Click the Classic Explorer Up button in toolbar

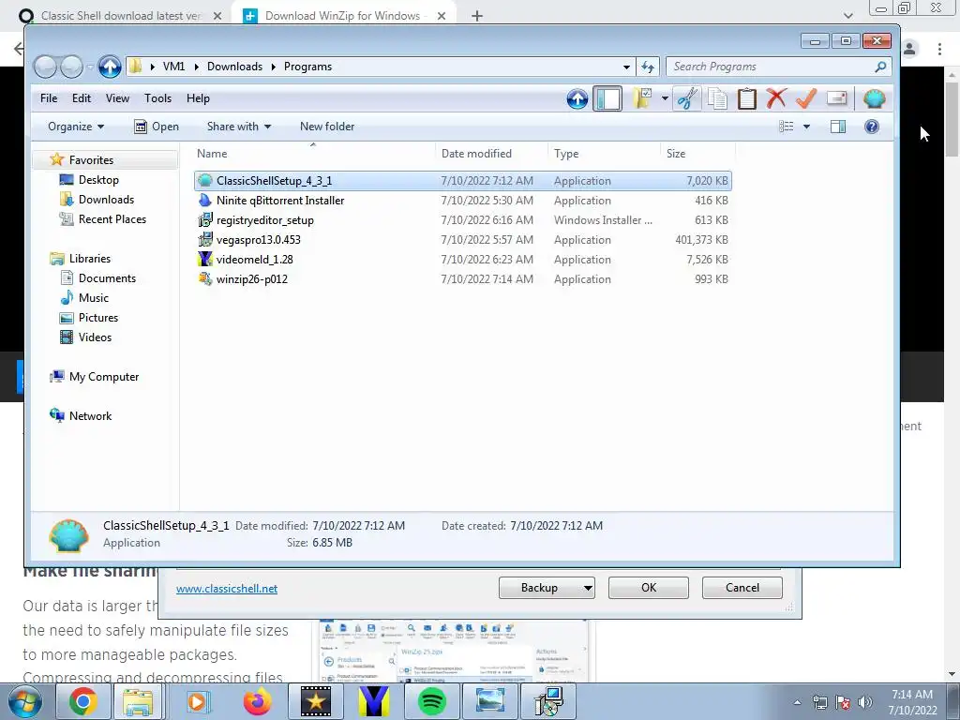click(x=577, y=98)
